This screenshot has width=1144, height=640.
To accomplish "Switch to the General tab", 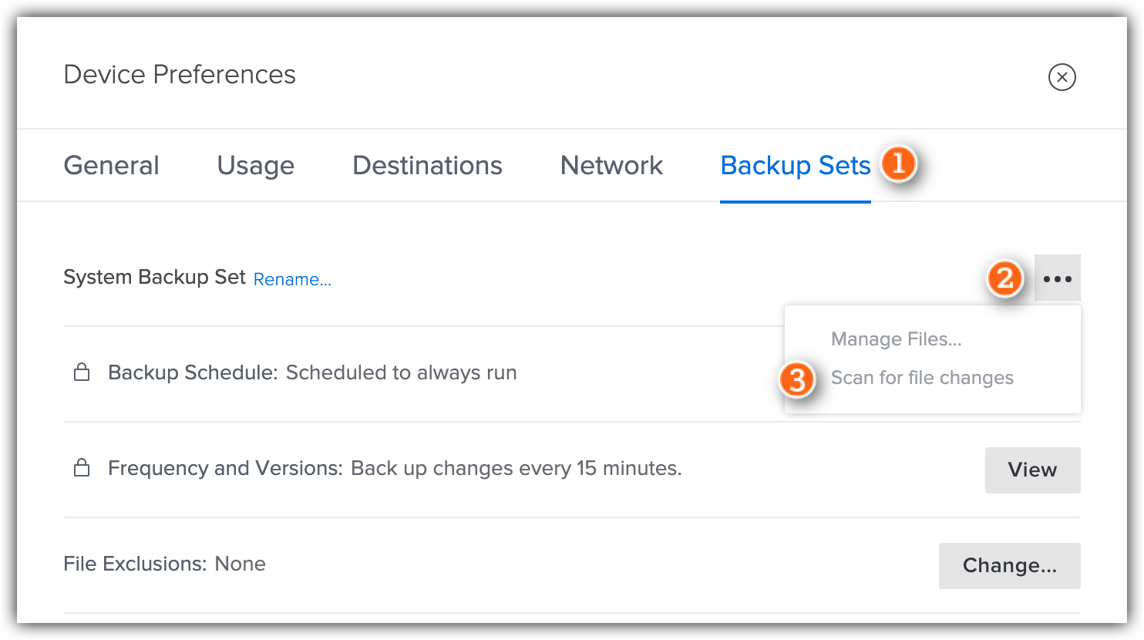I will (111, 165).
